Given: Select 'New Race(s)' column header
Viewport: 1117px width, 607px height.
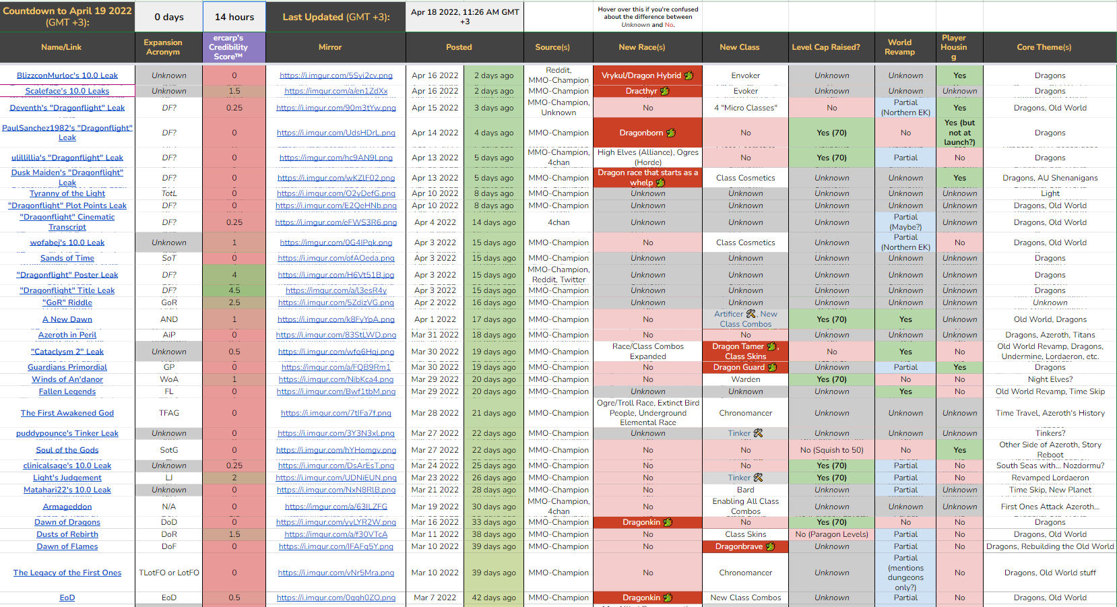Looking at the screenshot, I should 647,47.
